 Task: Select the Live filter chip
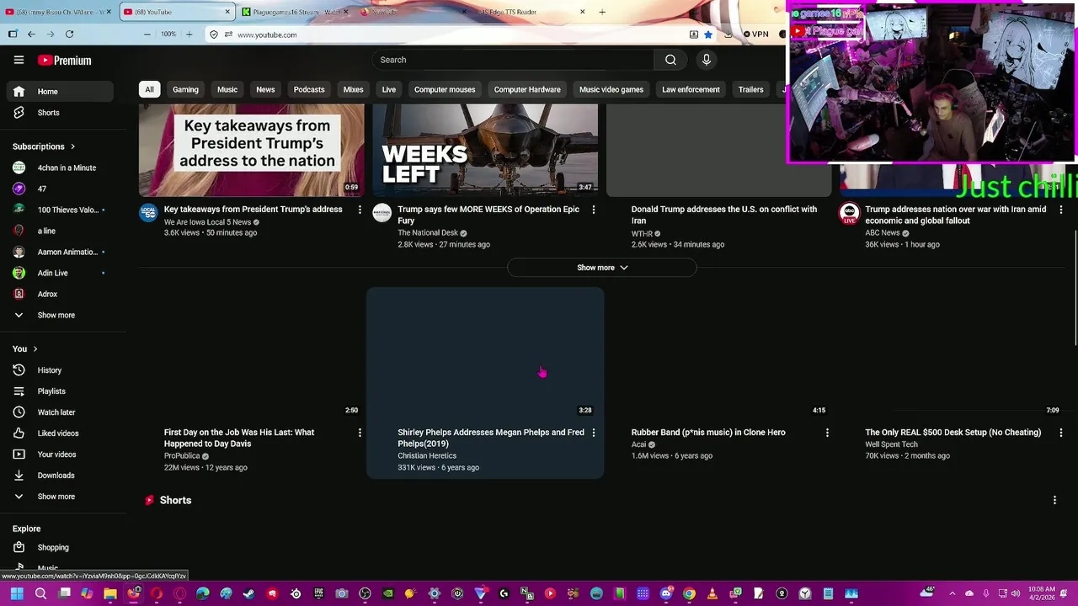click(388, 89)
